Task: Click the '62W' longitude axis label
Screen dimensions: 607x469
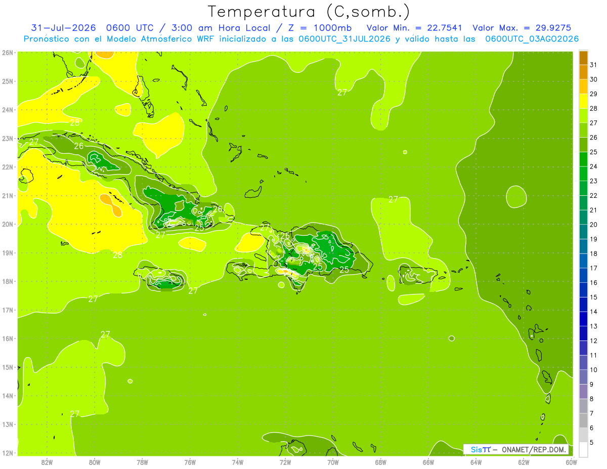Action: pos(524,462)
